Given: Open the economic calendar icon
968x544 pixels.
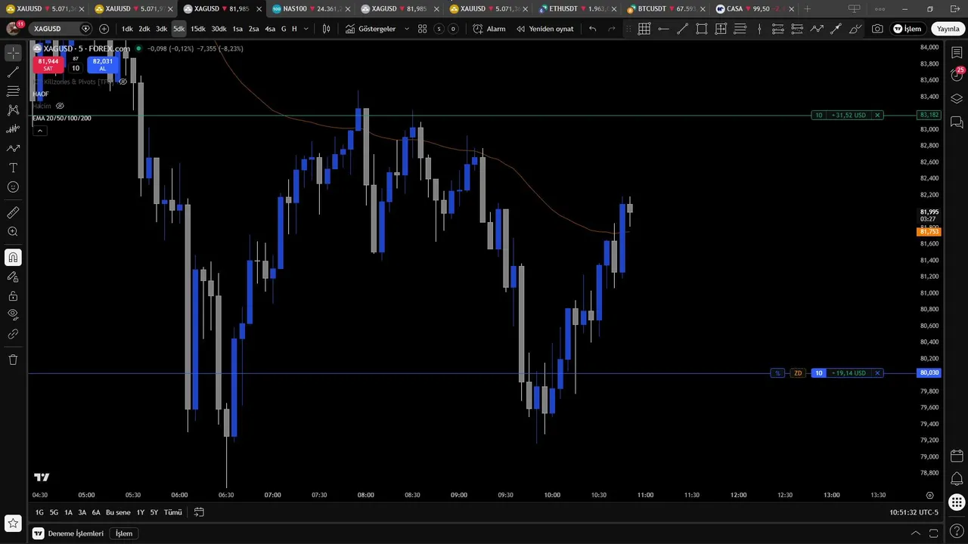Looking at the screenshot, I should tap(957, 456).
